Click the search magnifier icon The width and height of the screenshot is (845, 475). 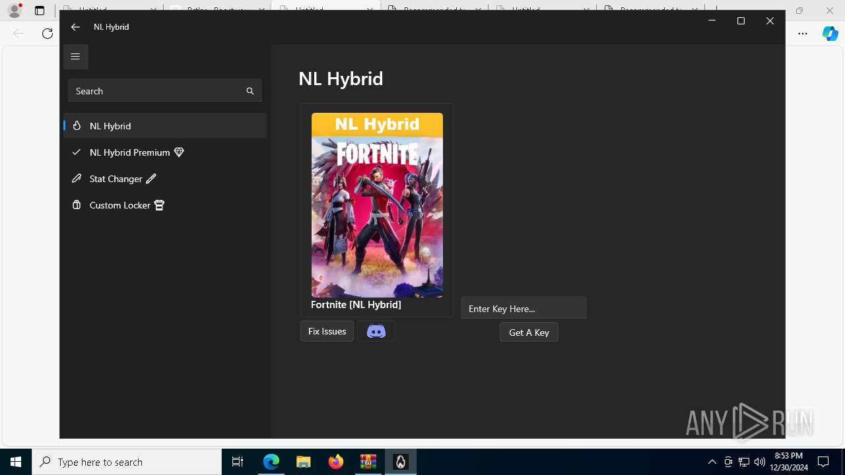pyautogui.click(x=250, y=91)
